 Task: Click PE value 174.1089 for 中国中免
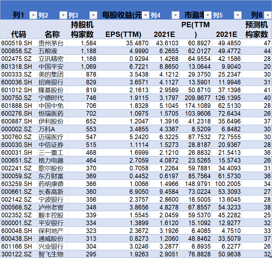[195, 106]
